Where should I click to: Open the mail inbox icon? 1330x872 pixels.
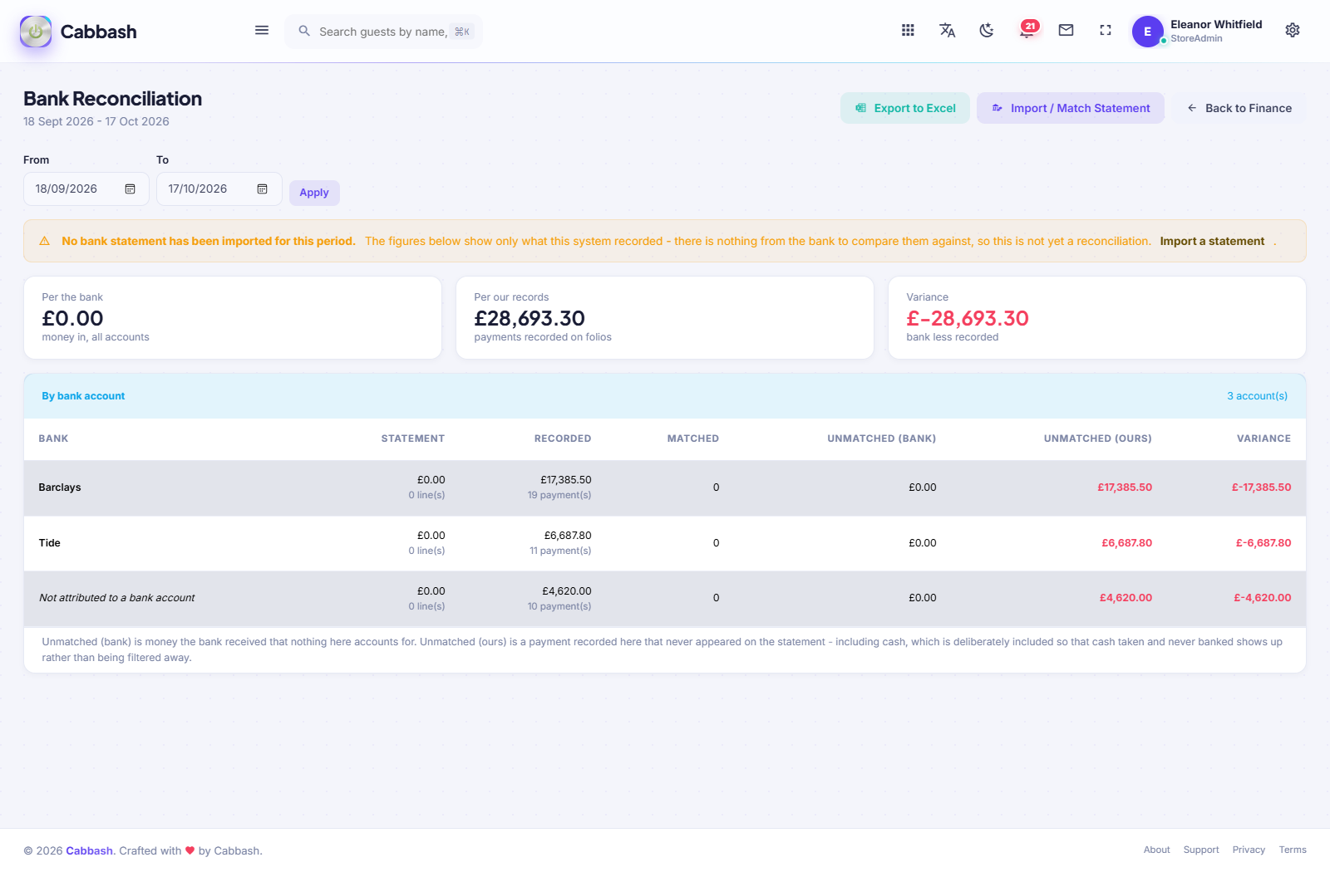click(x=1066, y=31)
